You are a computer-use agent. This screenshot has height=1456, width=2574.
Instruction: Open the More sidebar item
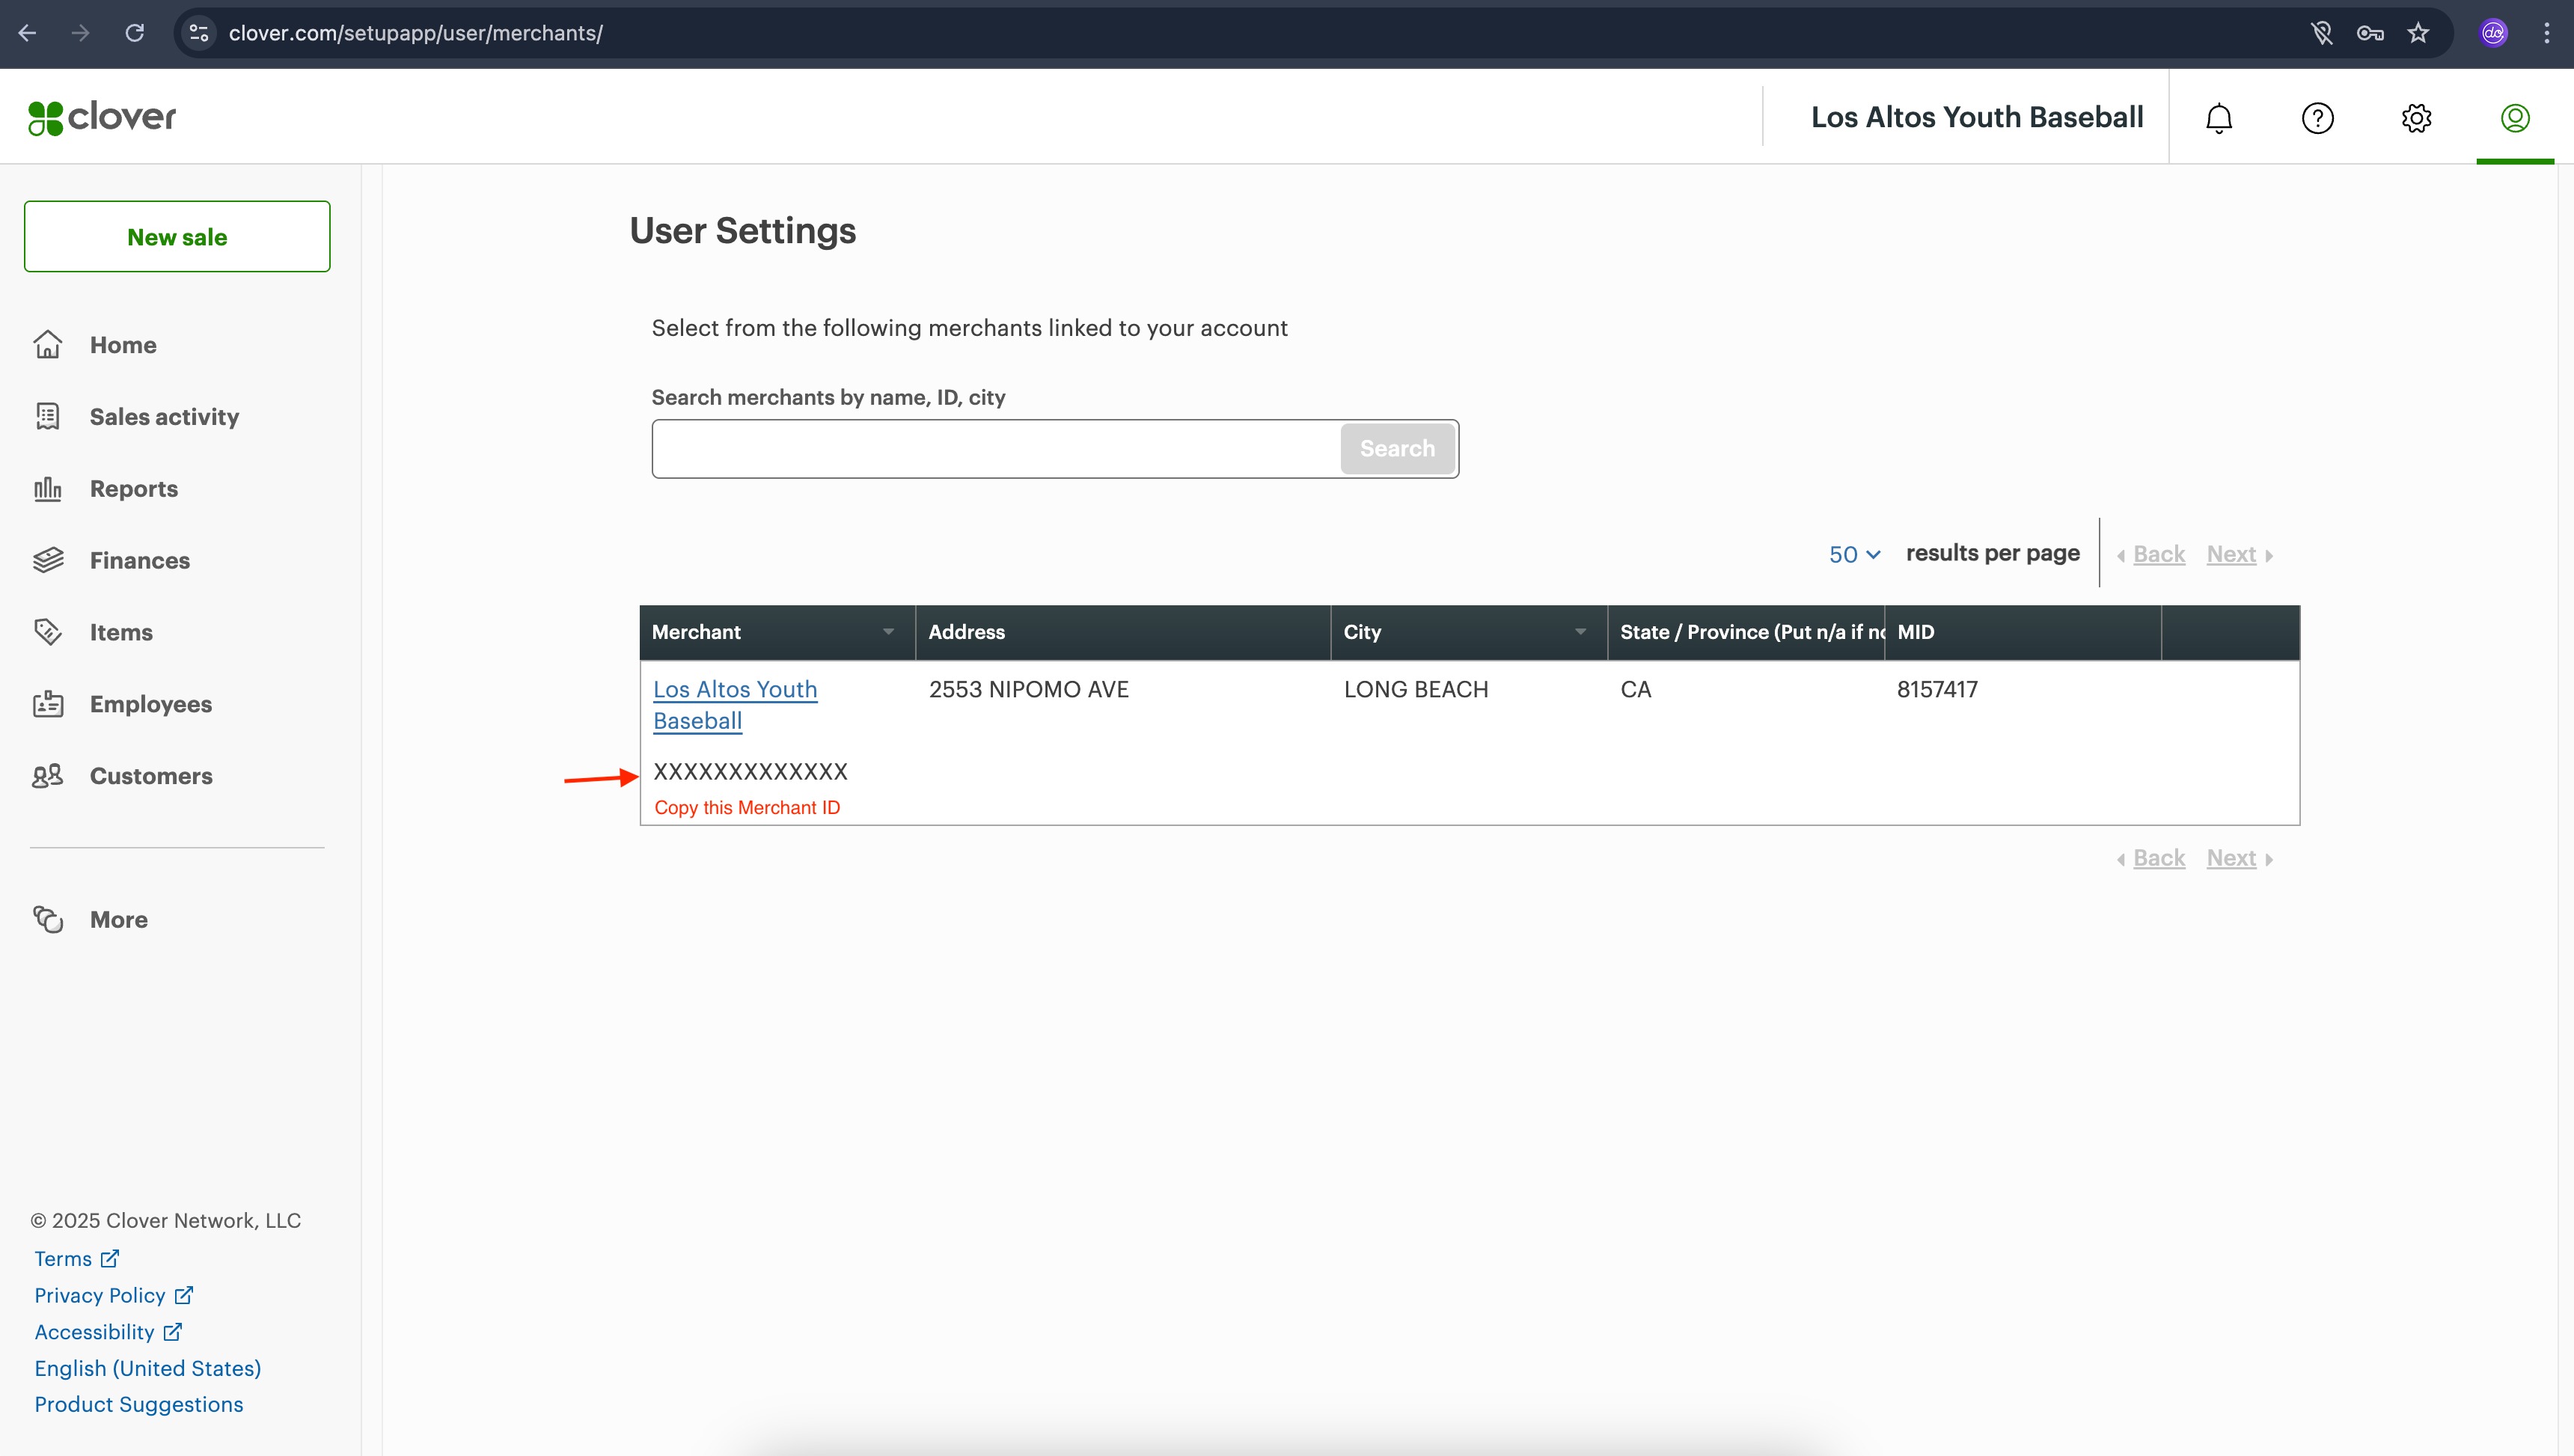point(118,919)
